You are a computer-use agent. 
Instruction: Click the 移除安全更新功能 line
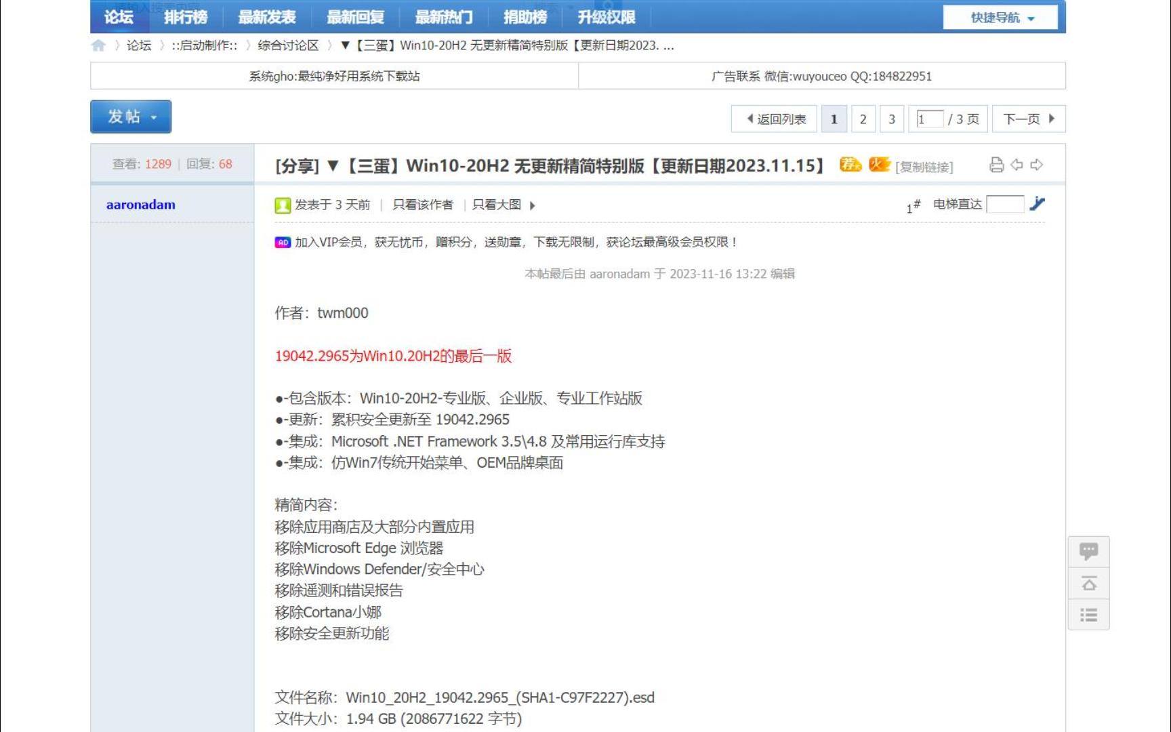point(332,634)
